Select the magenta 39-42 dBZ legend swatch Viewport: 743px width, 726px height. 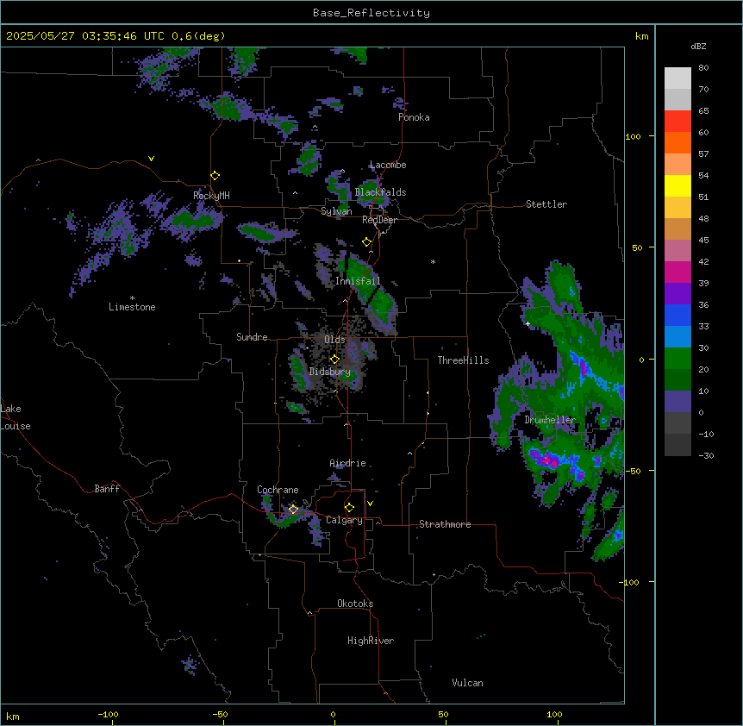[677, 272]
